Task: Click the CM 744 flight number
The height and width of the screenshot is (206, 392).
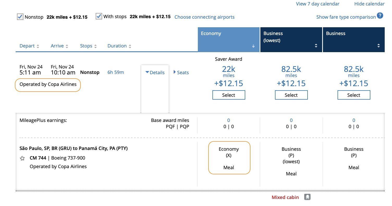Action: pyautogui.click(x=38, y=158)
